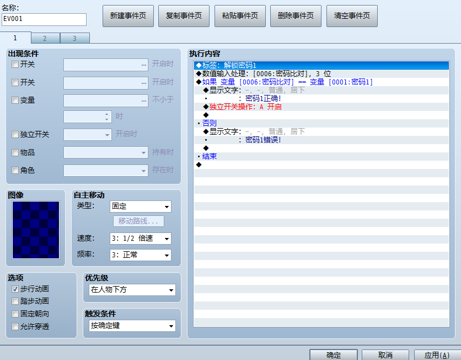Select the 独立开关操作: A 开启 command
The image size is (461, 360).
[x=321, y=107]
